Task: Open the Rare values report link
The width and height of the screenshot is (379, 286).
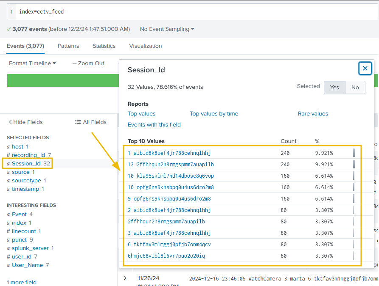Action: click(313, 114)
